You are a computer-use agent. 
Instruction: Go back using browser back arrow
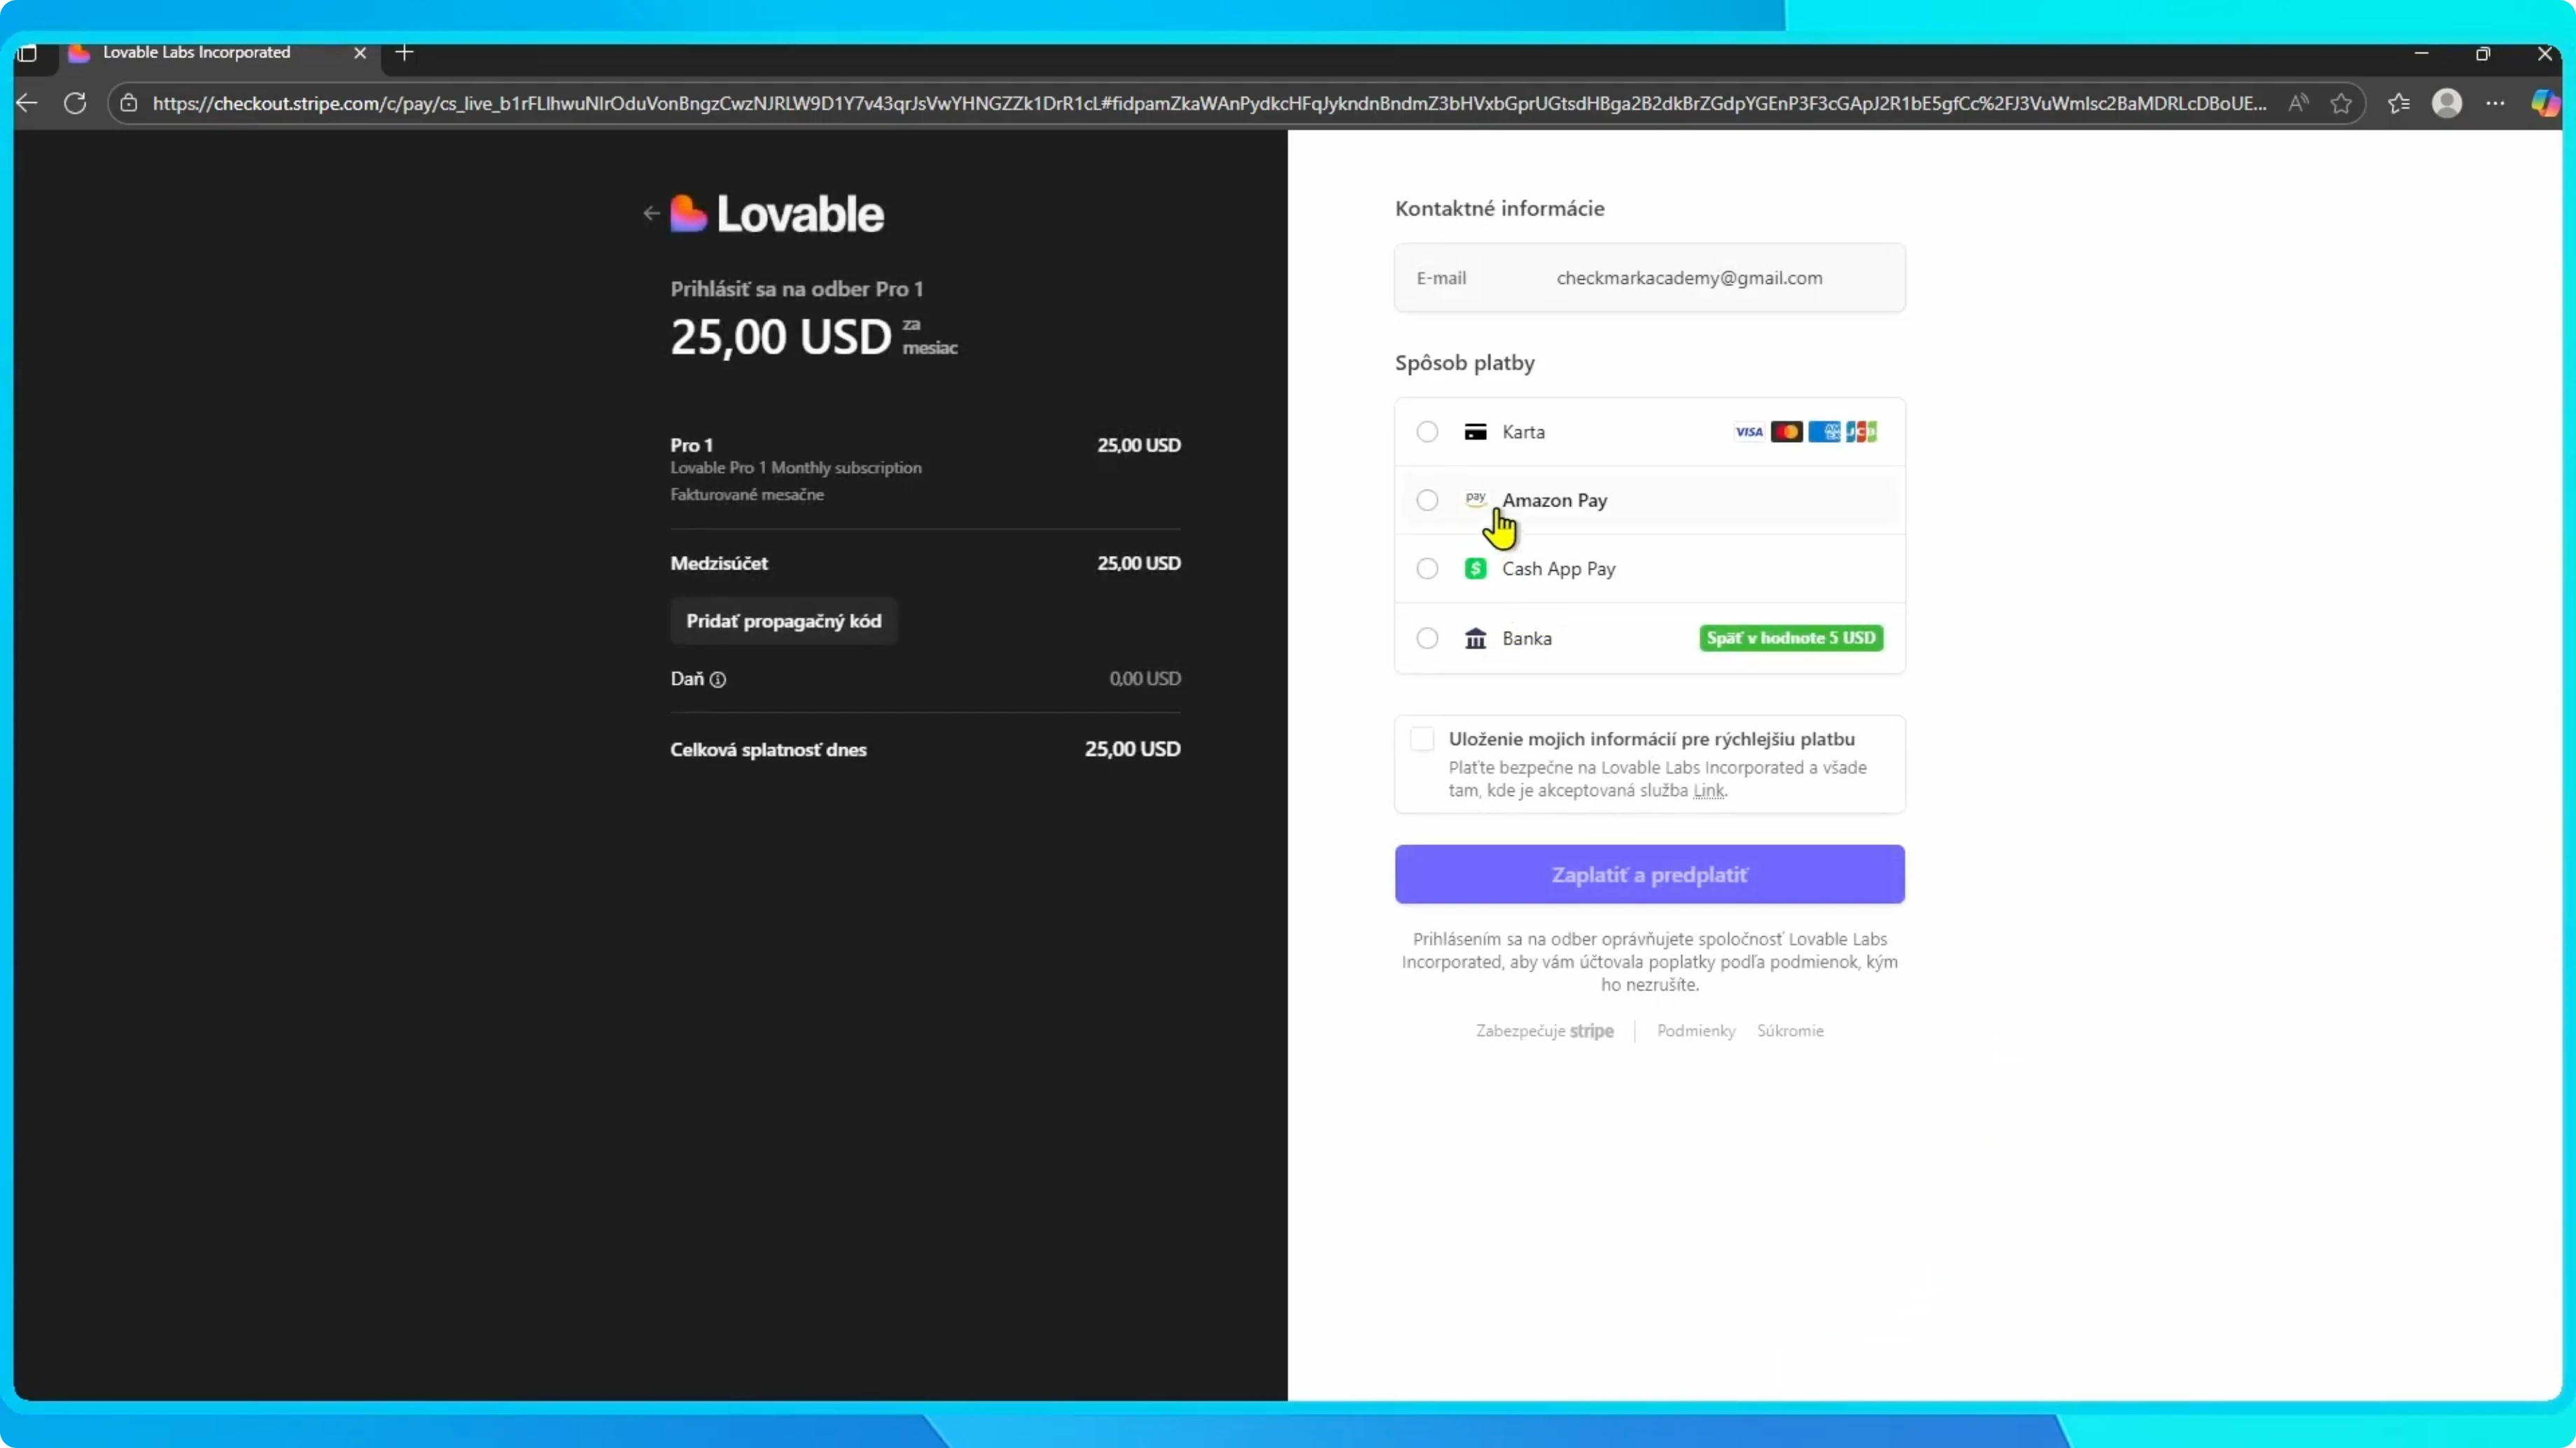27,103
